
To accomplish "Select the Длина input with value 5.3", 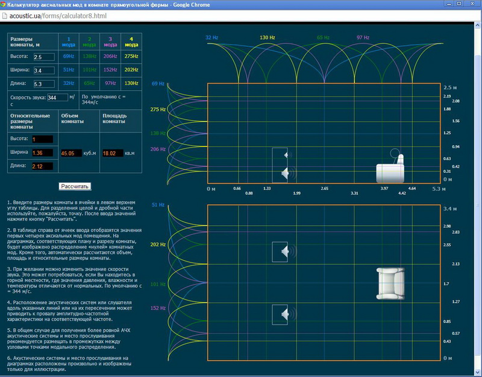I will [x=45, y=84].
